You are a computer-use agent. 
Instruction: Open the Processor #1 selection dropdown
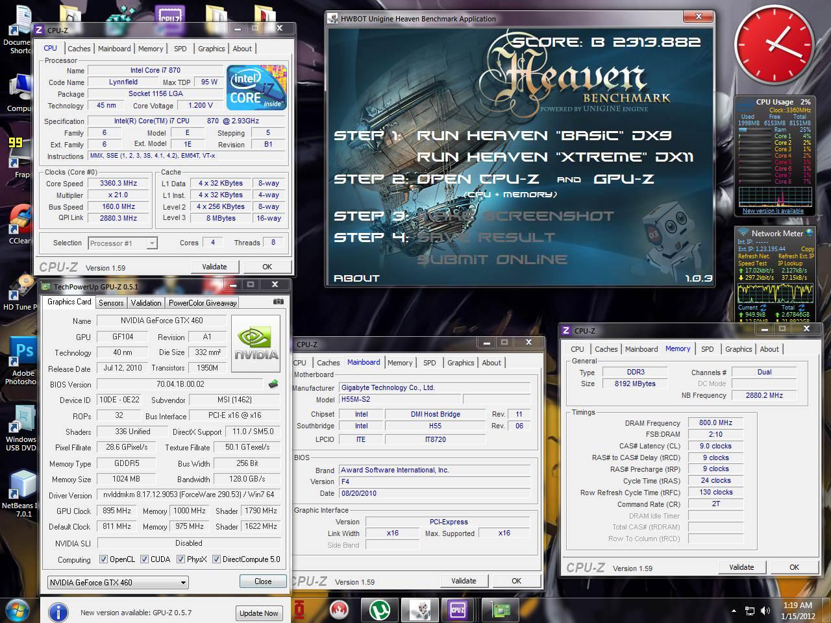(123, 243)
